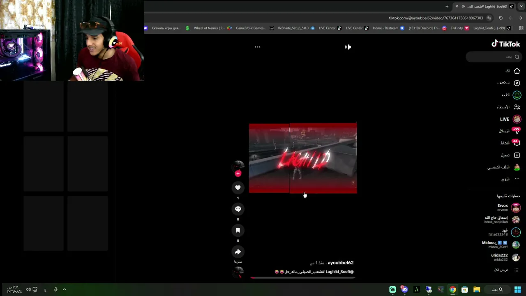Expand the hidden system tray icons
Viewport: 526px width, 296px height.
point(65,289)
